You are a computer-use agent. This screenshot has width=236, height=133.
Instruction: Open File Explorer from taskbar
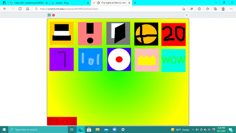coord(98,130)
